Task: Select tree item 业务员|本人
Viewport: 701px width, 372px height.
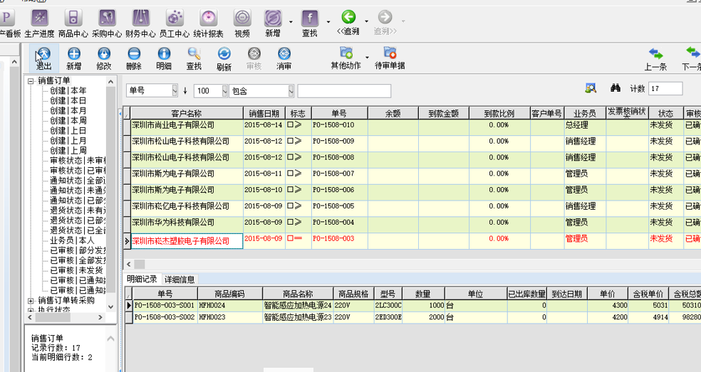Action: tap(72, 240)
